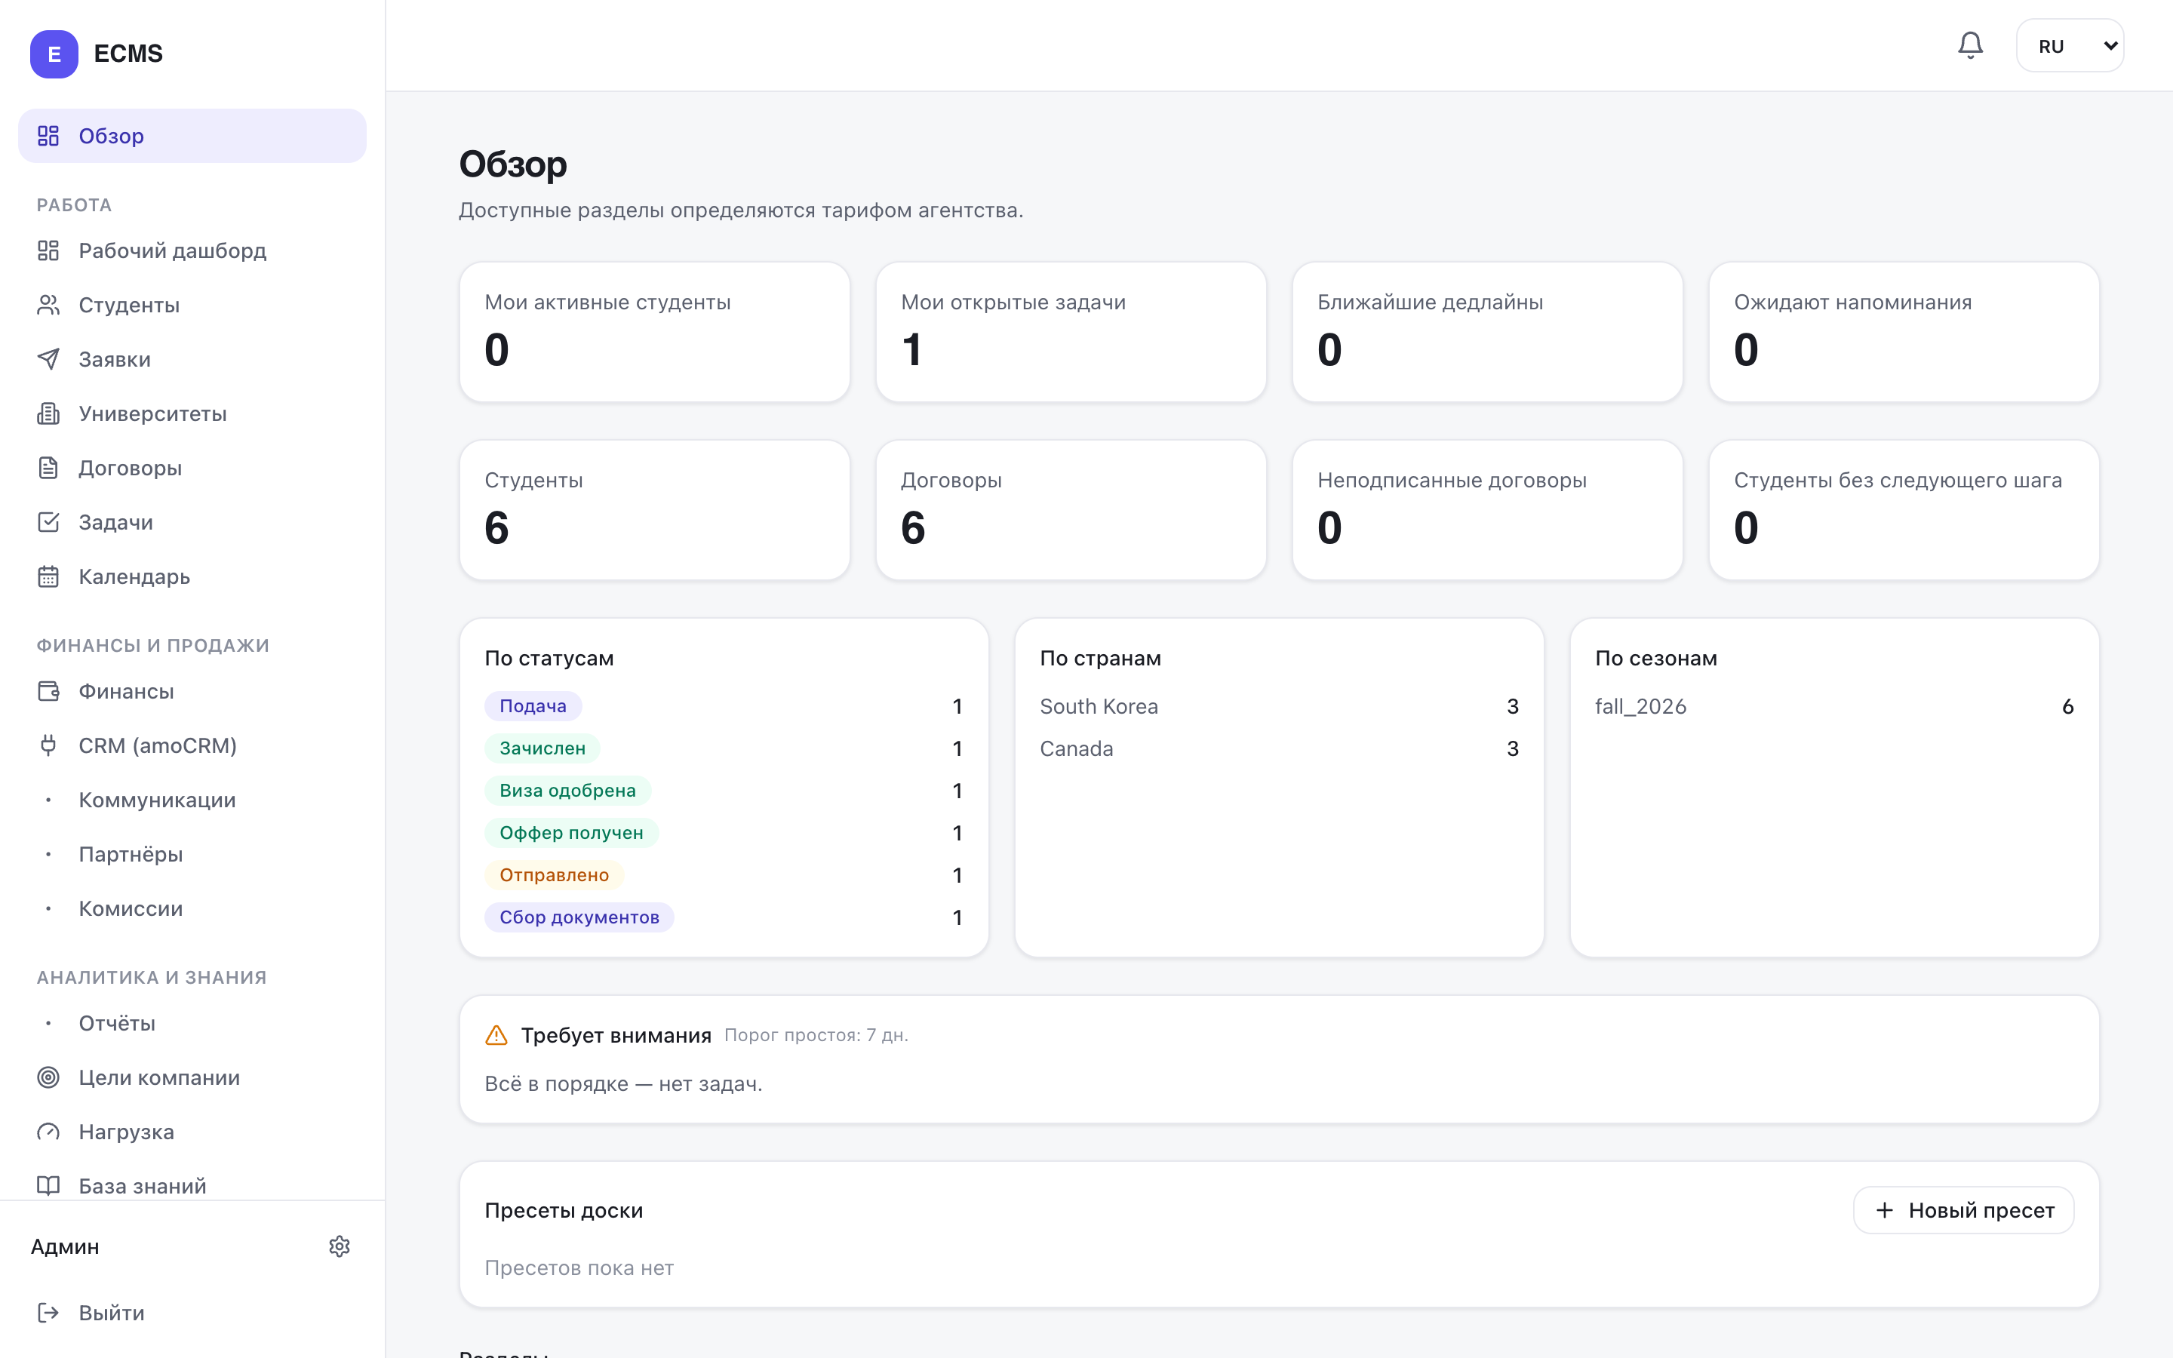The image size is (2173, 1358).
Task: Click the Цели компании target icon
Action: pyautogui.click(x=48, y=1078)
